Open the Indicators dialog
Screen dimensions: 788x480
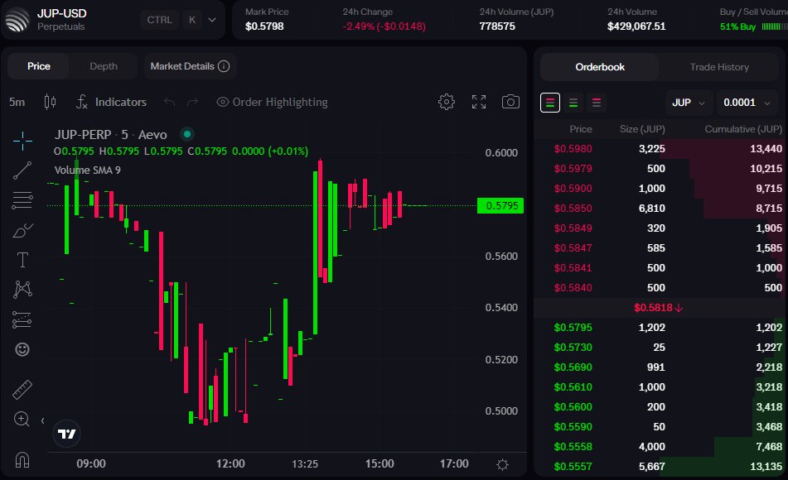pyautogui.click(x=111, y=102)
